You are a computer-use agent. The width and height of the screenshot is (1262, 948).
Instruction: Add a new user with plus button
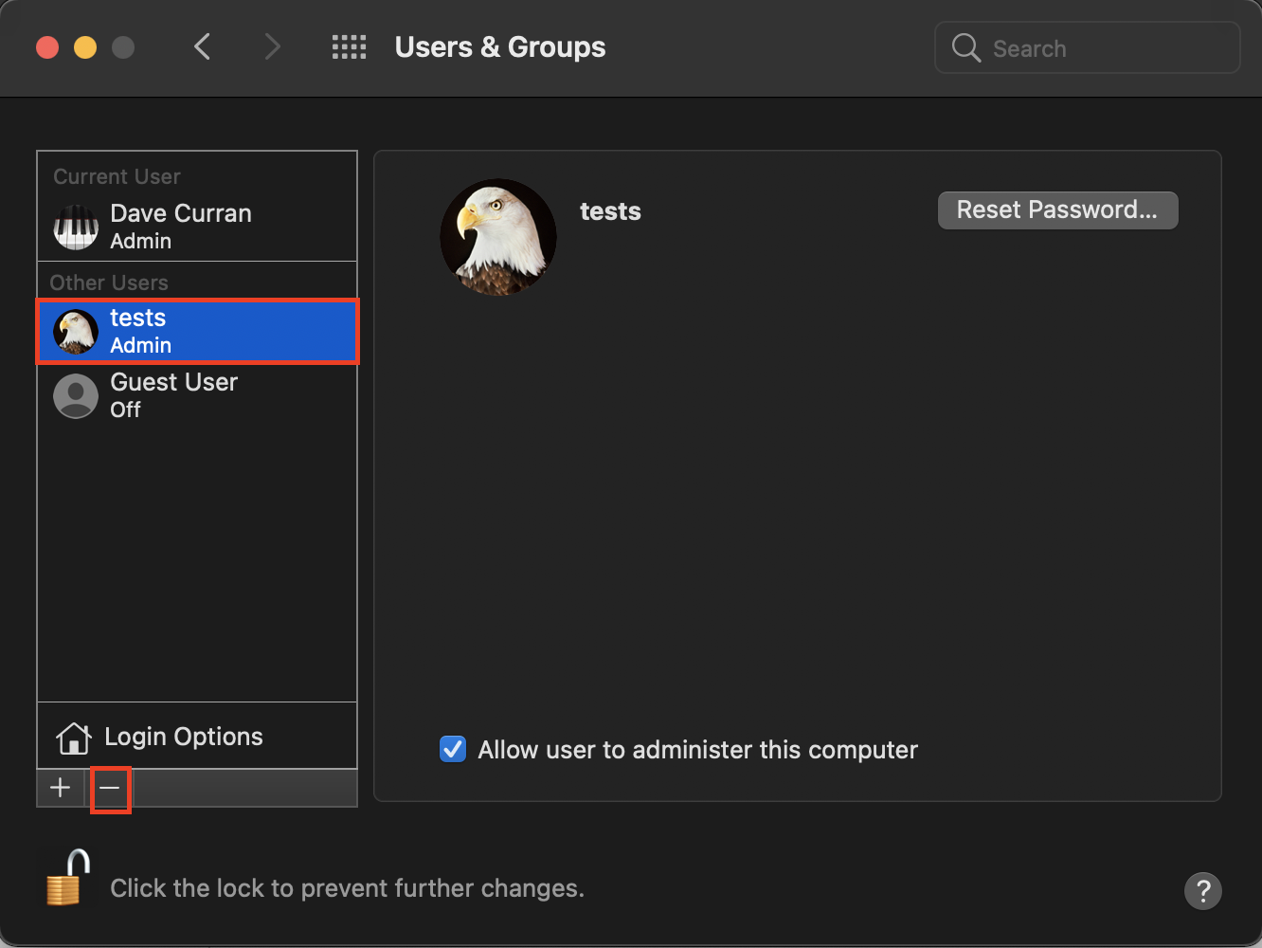pyautogui.click(x=61, y=788)
